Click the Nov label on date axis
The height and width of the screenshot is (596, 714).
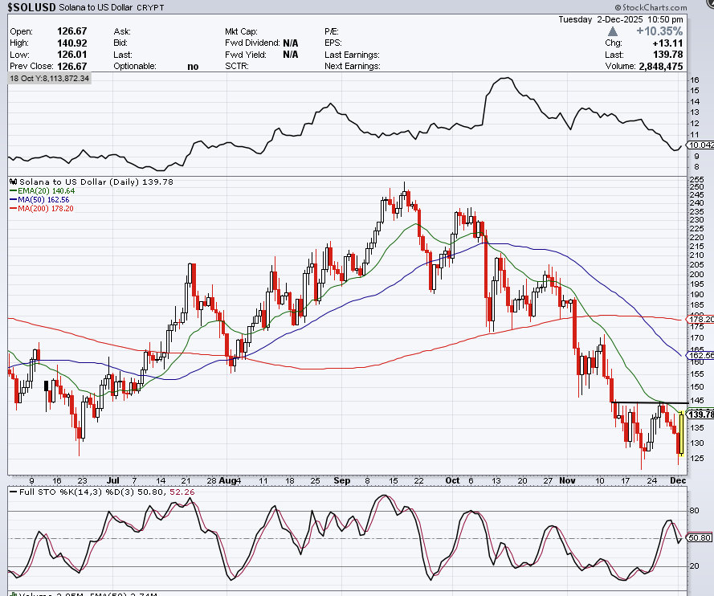[567, 480]
